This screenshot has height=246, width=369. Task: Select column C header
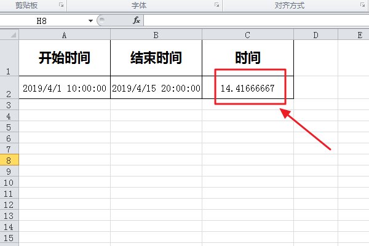[248, 35]
